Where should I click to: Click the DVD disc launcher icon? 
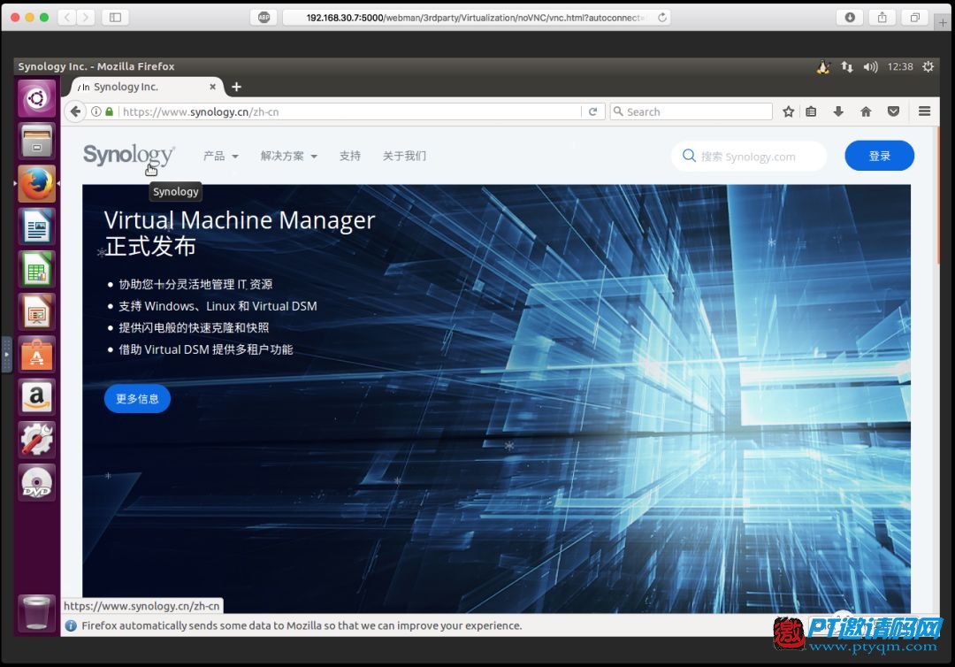[x=36, y=482]
